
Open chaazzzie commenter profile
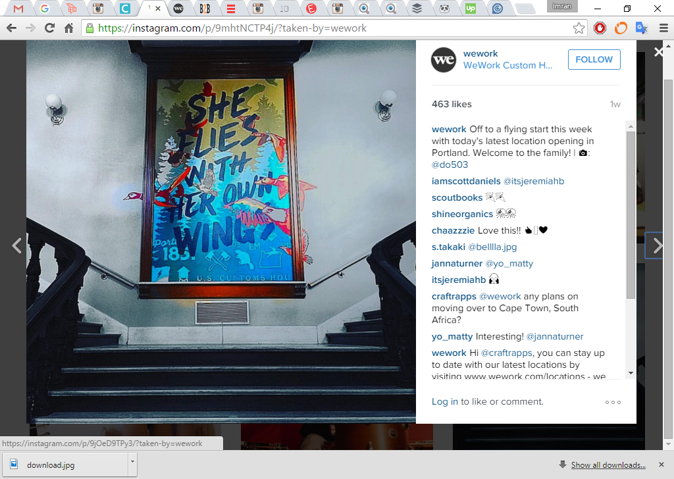tap(453, 231)
